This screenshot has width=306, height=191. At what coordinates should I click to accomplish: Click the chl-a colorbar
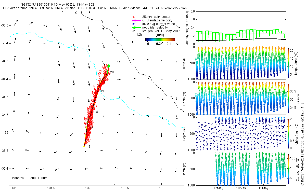[288, 133]
